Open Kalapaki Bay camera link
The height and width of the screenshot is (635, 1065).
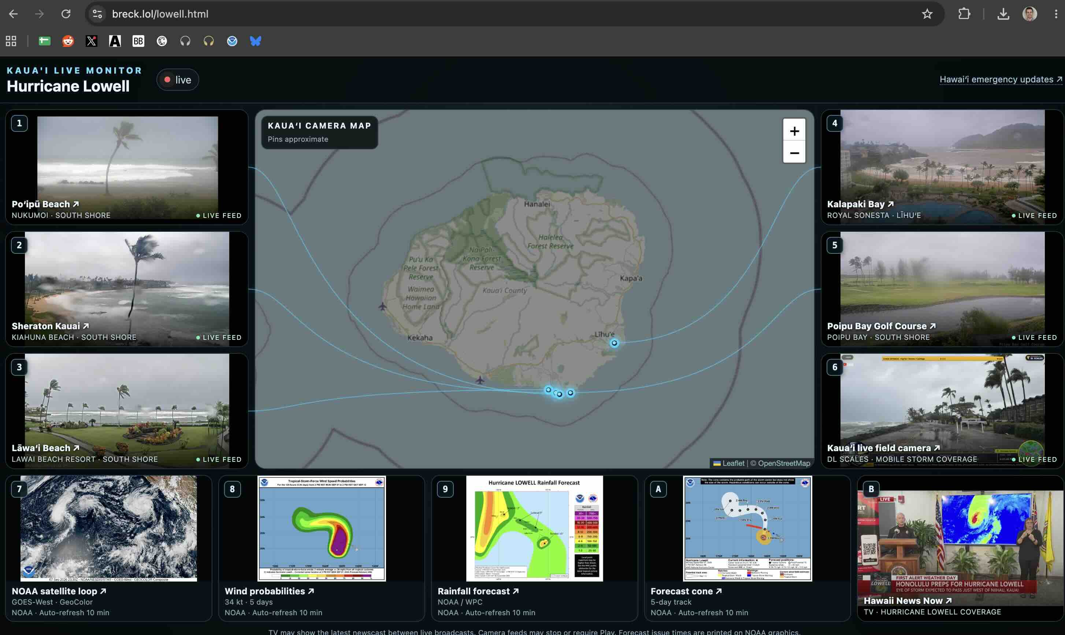(860, 204)
